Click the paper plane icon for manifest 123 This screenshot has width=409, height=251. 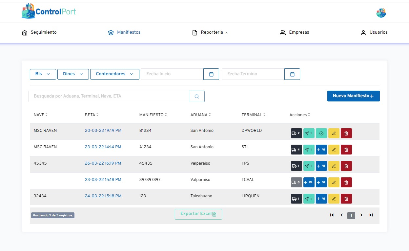pyautogui.click(x=309, y=199)
